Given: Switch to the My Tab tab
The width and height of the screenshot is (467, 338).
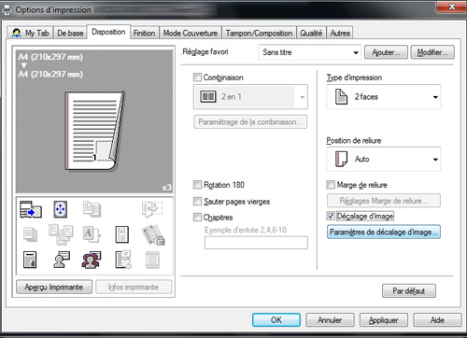Looking at the screenshot, I should pyautogui.click(x=30, y=33).
